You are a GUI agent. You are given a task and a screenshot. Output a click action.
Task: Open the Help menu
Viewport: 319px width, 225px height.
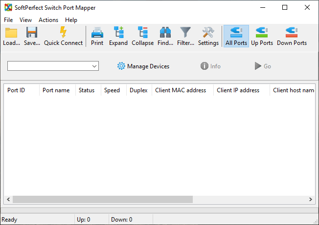point(71,20)
